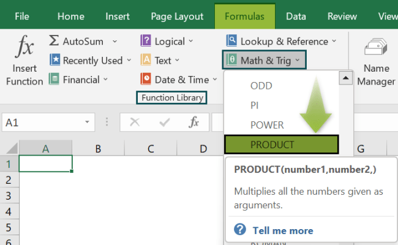This screenshot has height=245, width=398.
Task: Click the Insert Function label
Action: point(24,75)
